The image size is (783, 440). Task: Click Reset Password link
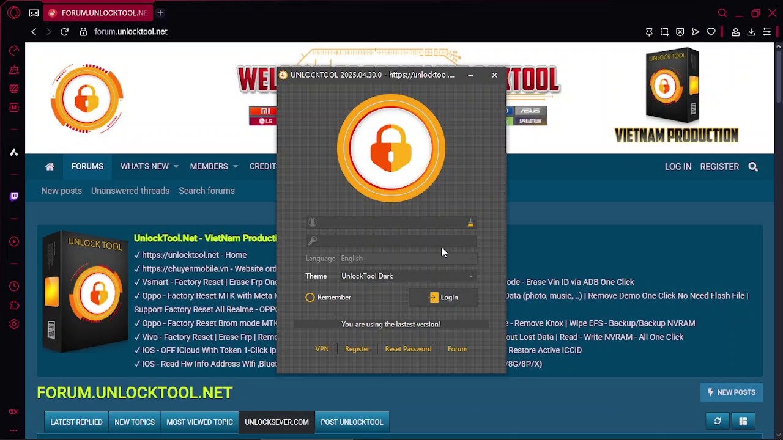tap(408, 349)
